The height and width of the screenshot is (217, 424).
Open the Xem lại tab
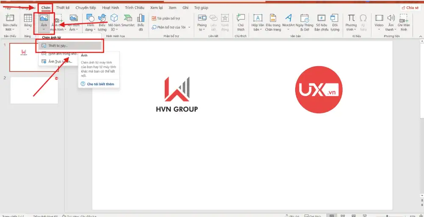point(156,8)
